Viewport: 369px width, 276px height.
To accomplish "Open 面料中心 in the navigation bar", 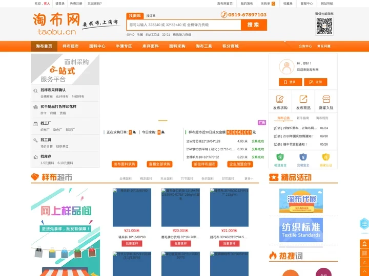I will (97, 46).
